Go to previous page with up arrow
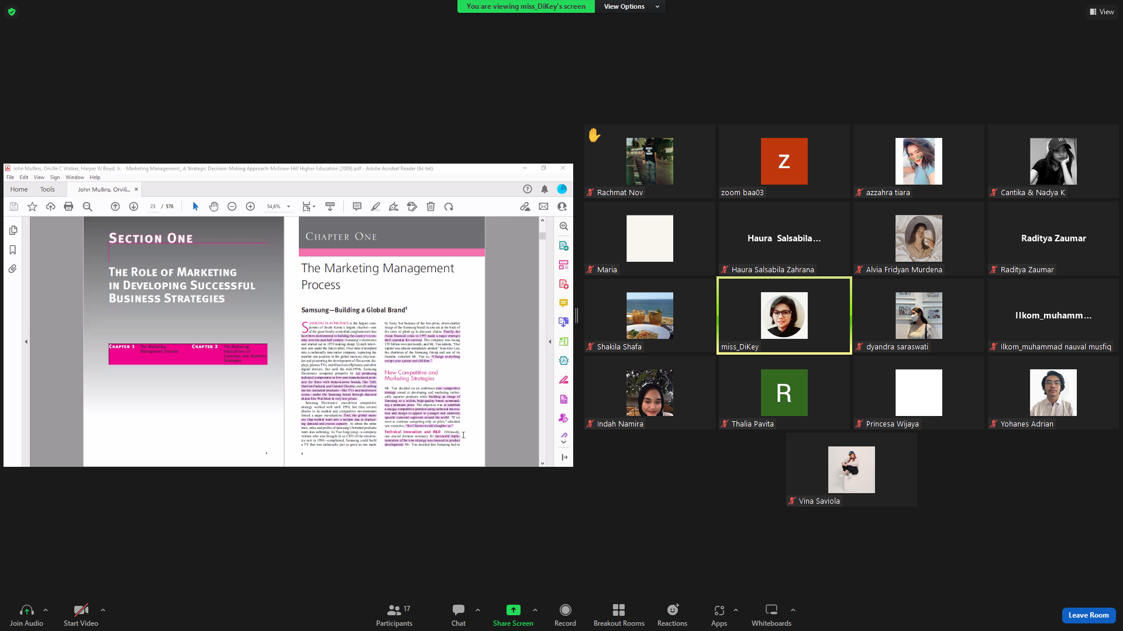1123x631 pixels. 115,207
